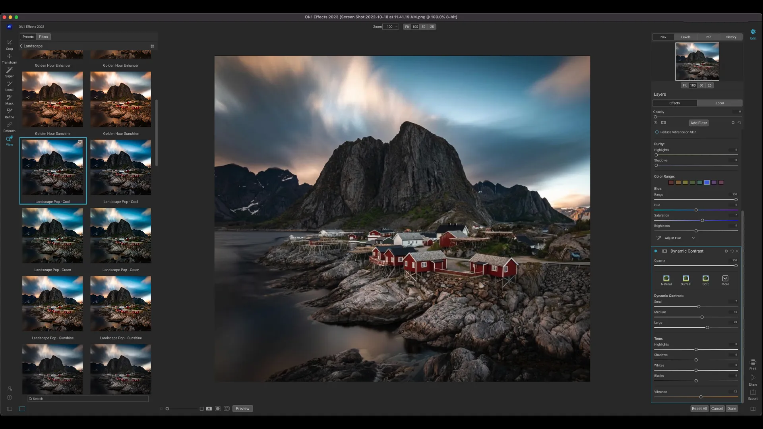
Task: Select Landscape Pop - Green first thumbnail
Action: pyautogui.click(x=52, y=236)
